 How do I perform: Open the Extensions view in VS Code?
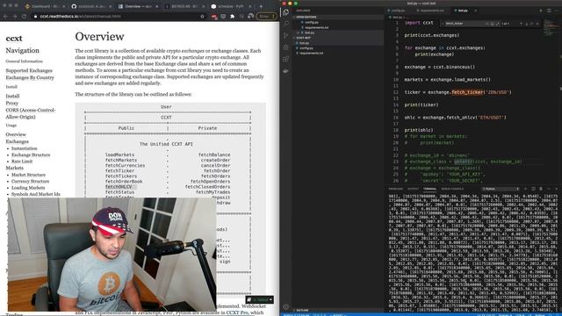[285, 59]
